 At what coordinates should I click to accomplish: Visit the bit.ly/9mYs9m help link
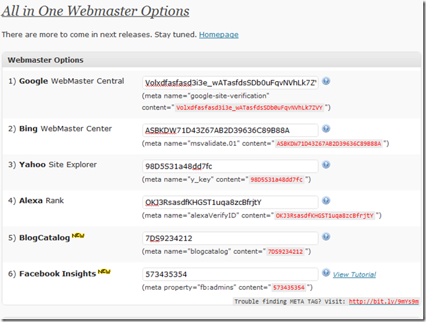point(383,301)
